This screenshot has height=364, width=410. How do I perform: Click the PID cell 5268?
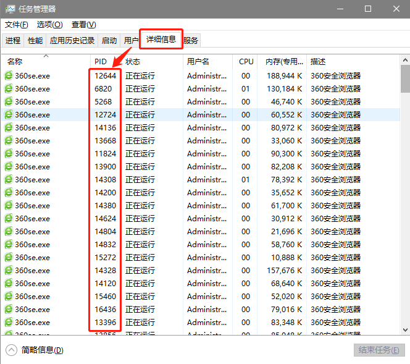(x=103, y=101)
